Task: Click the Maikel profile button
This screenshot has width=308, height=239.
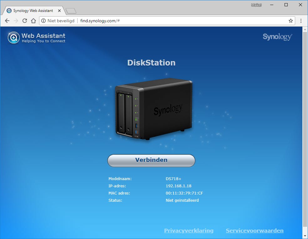Action: 256,5
